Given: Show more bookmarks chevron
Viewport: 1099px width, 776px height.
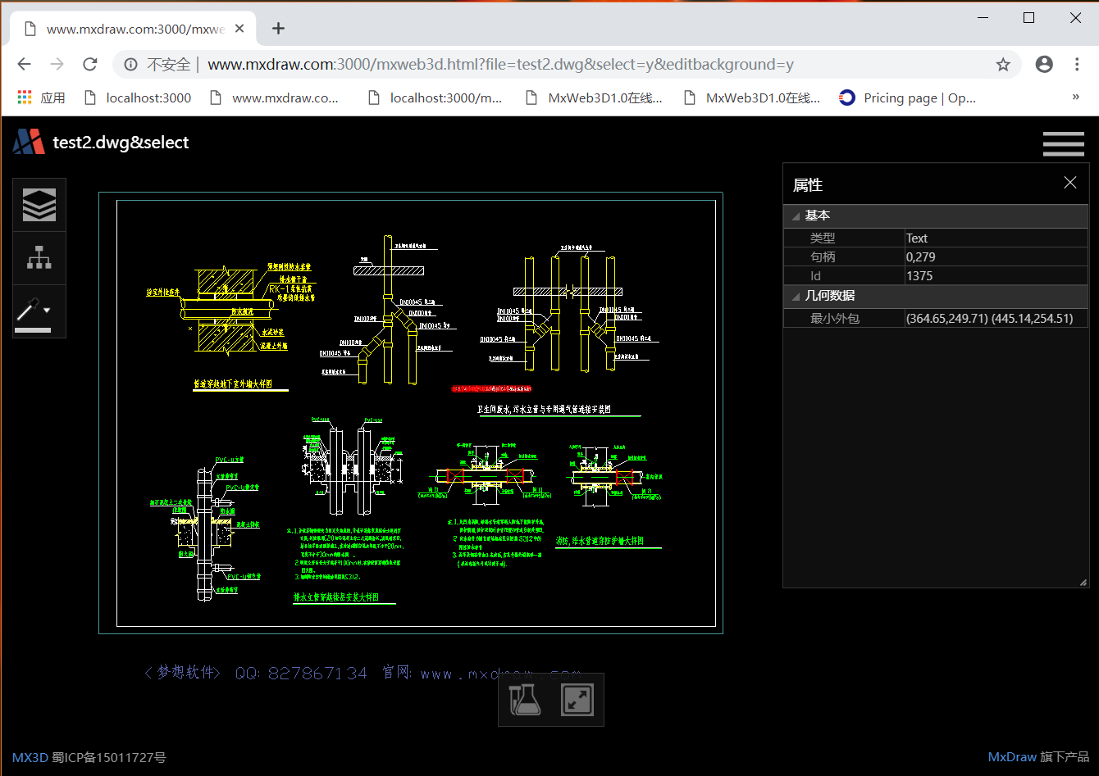Looking at the screenshot, I should point(1075,98).
